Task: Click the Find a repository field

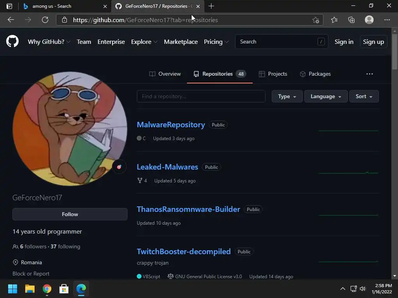Action: pos(201,96)
